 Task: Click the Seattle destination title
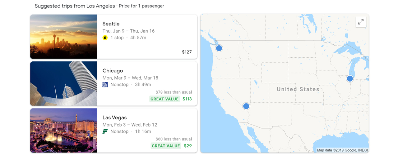[111, 24]
